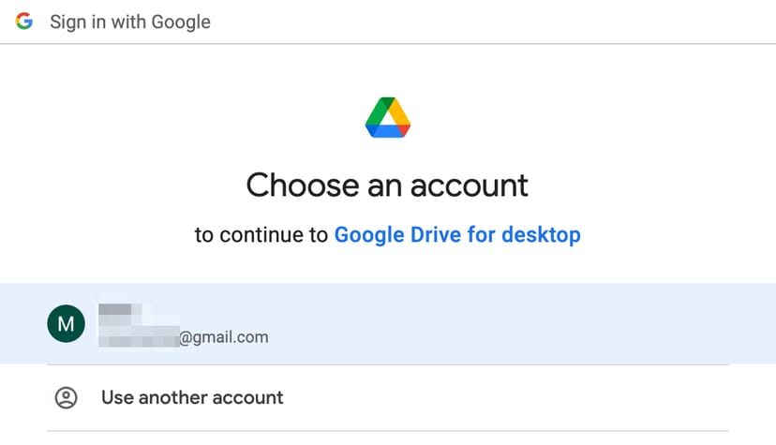Click the Google G logo
This screenshot has width=776, height=445.
point(24,22)
